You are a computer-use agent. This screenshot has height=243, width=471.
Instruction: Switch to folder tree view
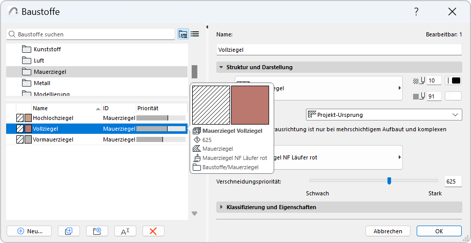click(183, 34)
